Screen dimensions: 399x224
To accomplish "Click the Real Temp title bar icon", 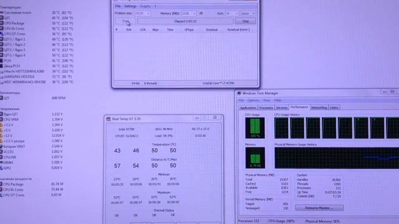I will 108,119.
